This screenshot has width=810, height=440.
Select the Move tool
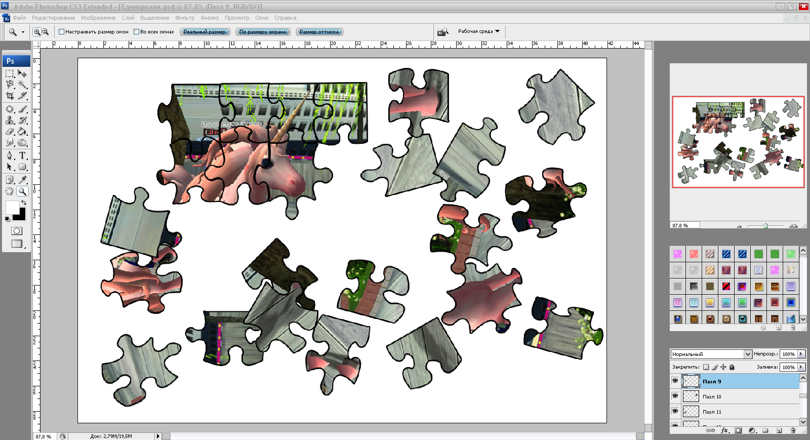[22, 73]
